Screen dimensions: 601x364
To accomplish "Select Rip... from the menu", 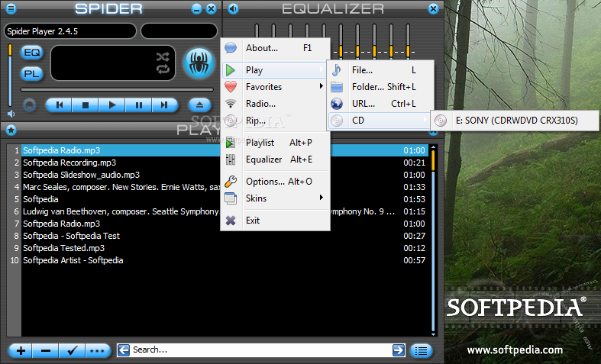I will pyautogui.click(x=276, y=121).
